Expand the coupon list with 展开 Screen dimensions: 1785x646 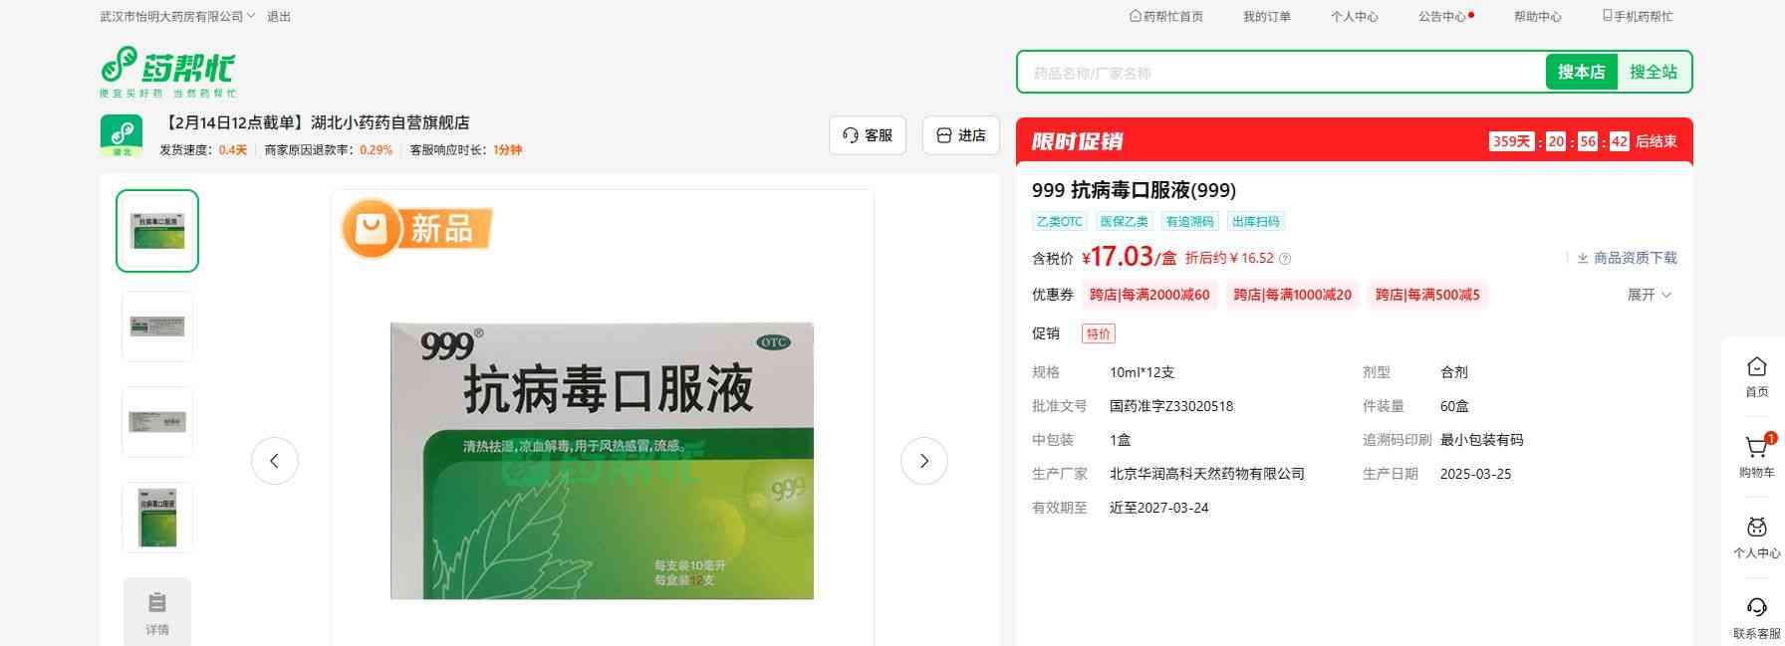click(x=1649, y=295)
